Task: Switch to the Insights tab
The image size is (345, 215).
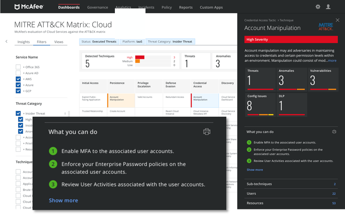Action: pyautogui.click(x=23, y=42)
